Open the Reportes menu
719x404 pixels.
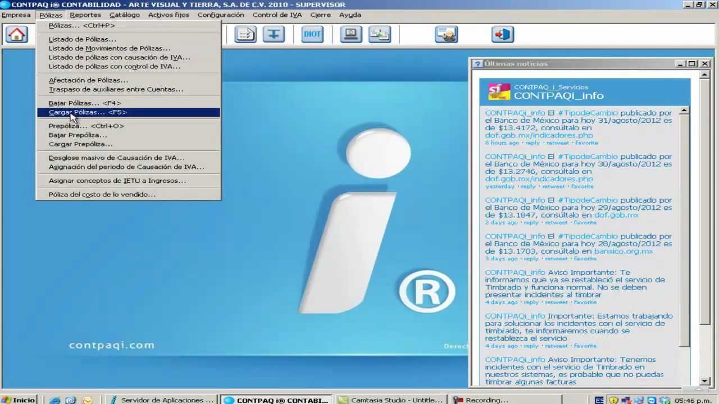tap(85, 15)
